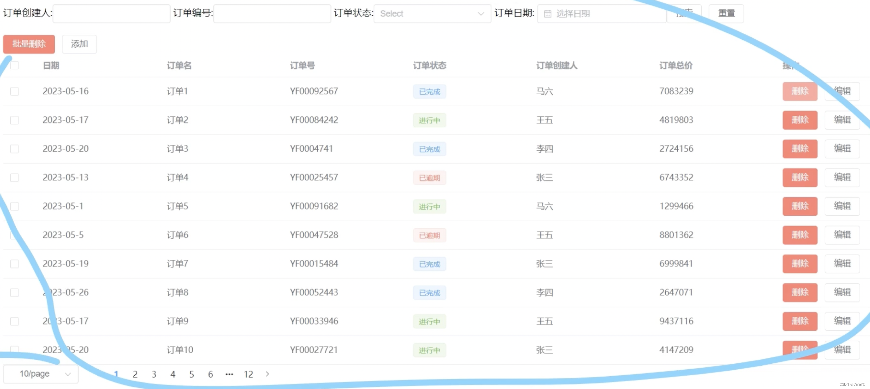This screenshot has height=389, width=870.
Task: Go to page 6
Action: [x=210, y=374]
